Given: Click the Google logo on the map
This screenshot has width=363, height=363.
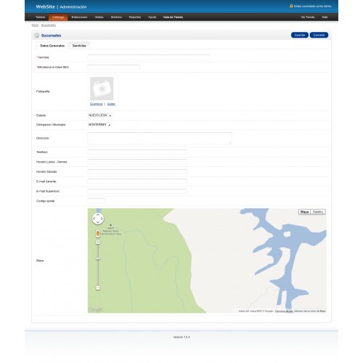Looking at the screenshot, I should (x=95, y=309).
